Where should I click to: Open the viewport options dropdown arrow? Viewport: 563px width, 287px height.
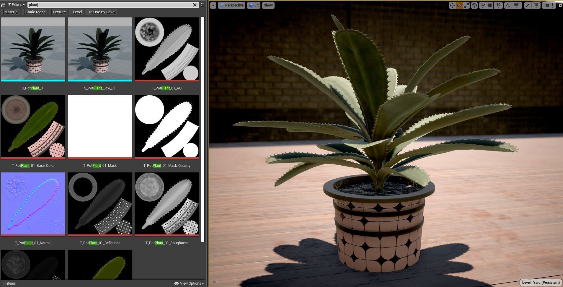point(213,5)
